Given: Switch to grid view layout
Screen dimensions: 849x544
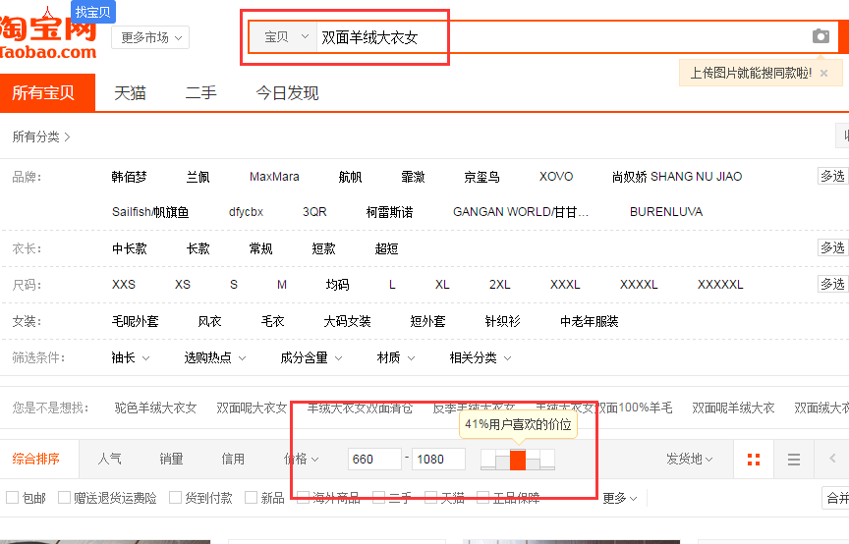Looking at the screenshot, I should 754,460.
